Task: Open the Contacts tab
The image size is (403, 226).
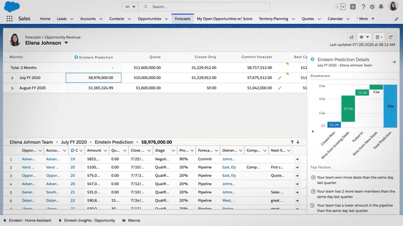Action: [117, 19]
